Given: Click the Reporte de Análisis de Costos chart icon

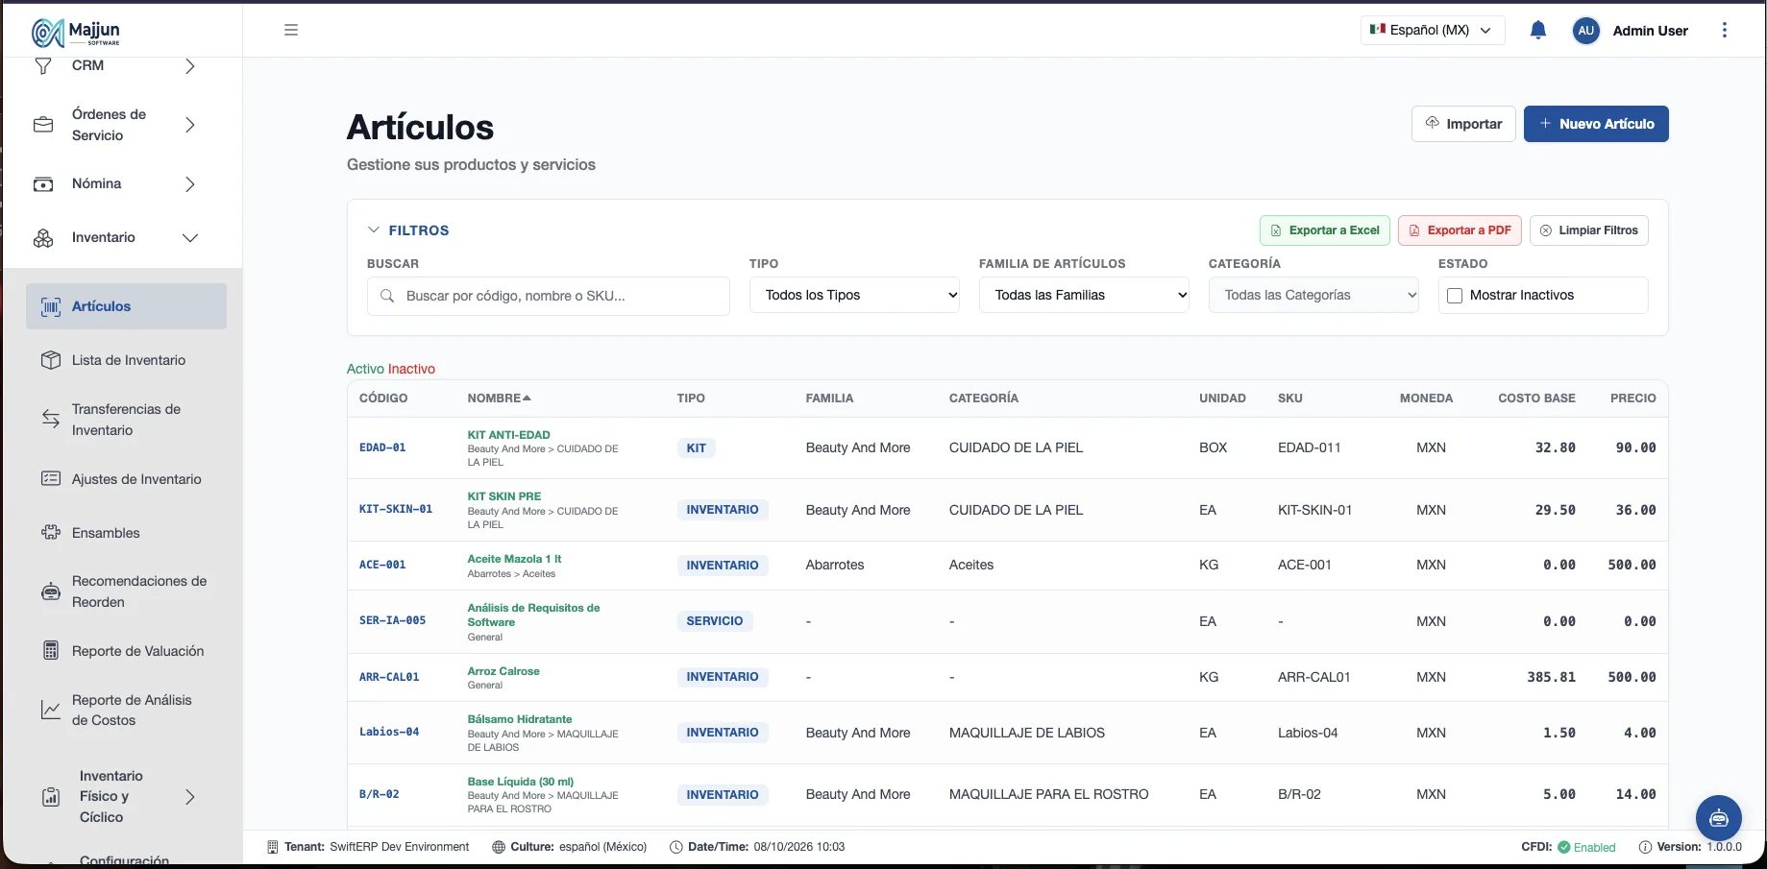Looking at the screenshot, I should [x=51, y=710].
